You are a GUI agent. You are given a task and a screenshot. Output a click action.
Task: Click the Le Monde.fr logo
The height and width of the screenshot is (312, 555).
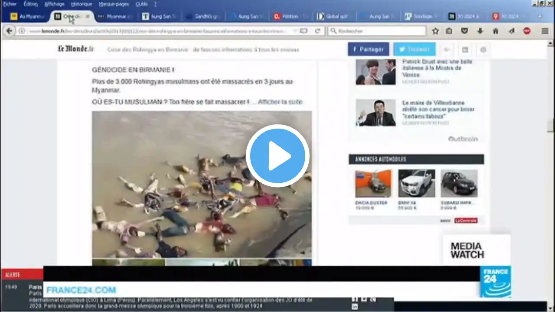pyautogui.click(x=75, y=49)
